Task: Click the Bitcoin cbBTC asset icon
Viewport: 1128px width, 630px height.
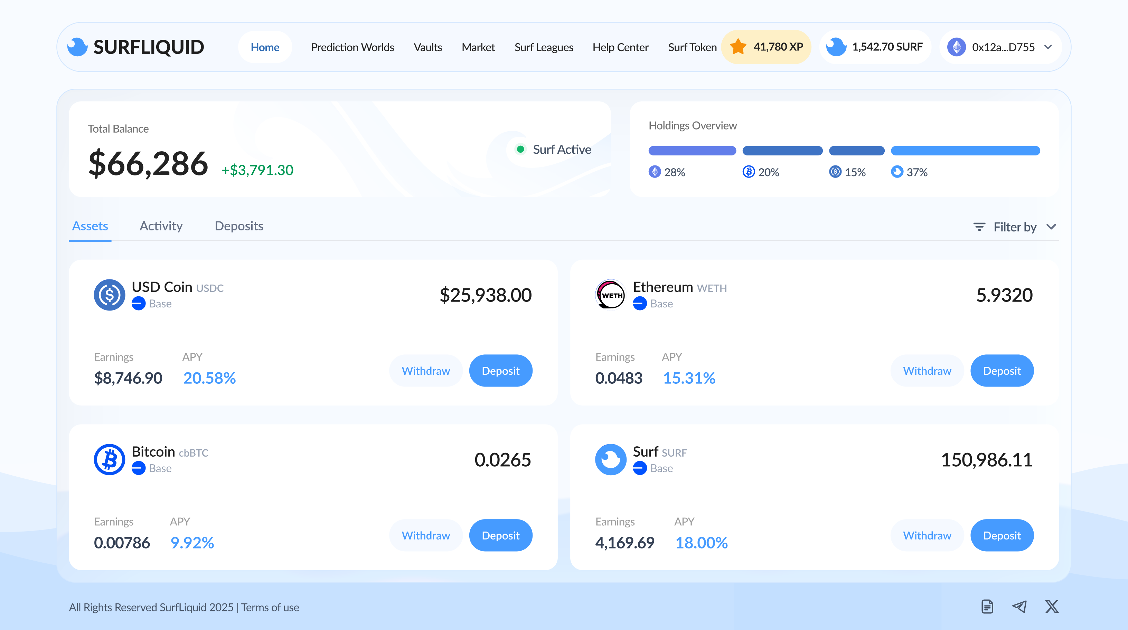Action: click(x=110, y=459)
